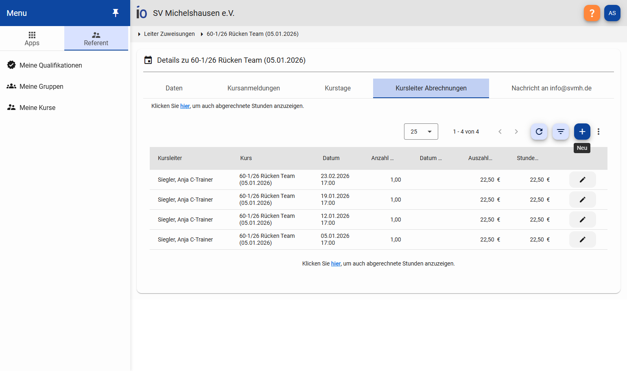
Task: Click the 'Details zu 60-1/26 Rücken Team' heading
Action: (x=231, y=60)
